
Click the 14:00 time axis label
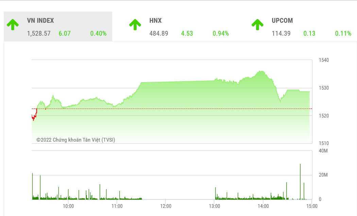coord(263,206)
